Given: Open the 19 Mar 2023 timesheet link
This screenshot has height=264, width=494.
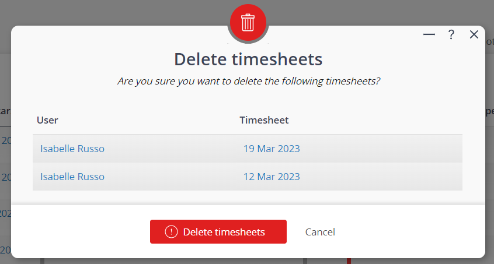Looking at the screenshot, I should click(x=272, y=149).
